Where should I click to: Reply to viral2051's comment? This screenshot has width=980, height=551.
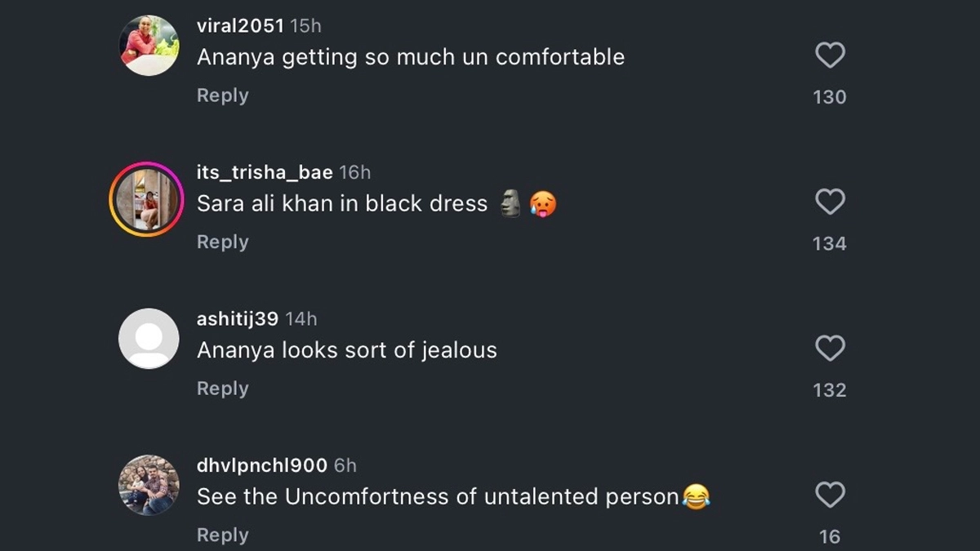point(222,96)
